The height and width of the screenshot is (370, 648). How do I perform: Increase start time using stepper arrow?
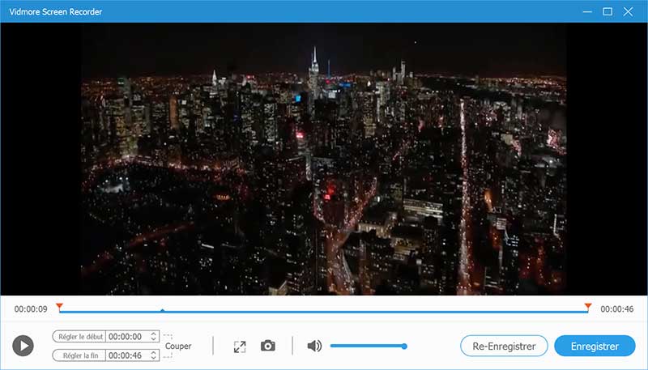[155, 334]
